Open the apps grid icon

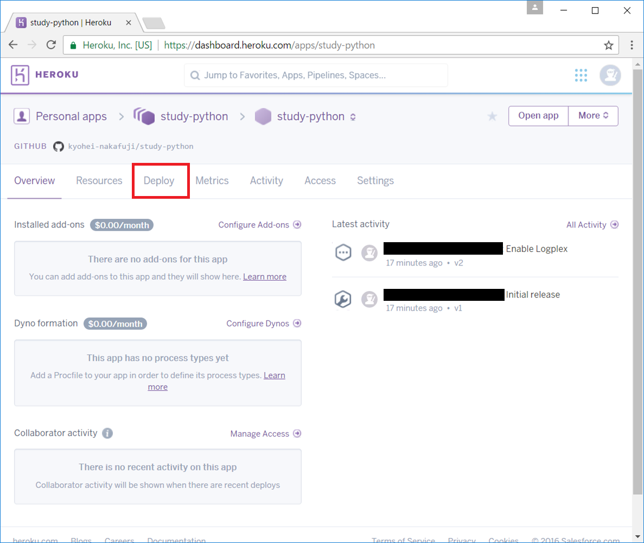(581, 75)
